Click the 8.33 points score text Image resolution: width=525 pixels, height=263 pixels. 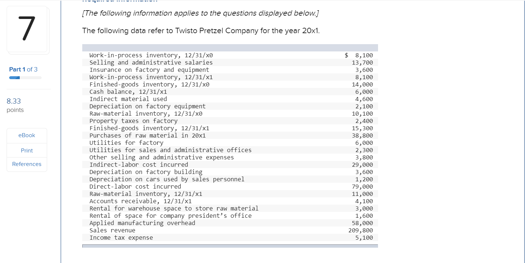pyautogui.click(x=15, y=105)
